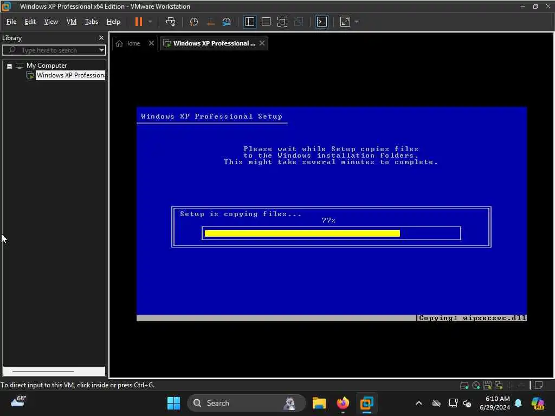Click the Revert to snapshot icon
Viewport: 555px width, 416px height.
210,22
